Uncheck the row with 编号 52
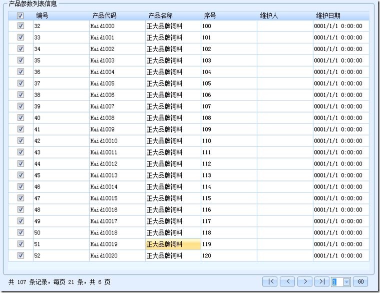380x293 pixels. pos(21,255)
